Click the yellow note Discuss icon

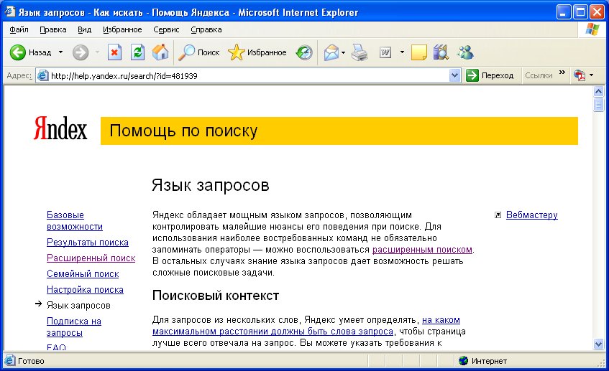pos(418,52)
